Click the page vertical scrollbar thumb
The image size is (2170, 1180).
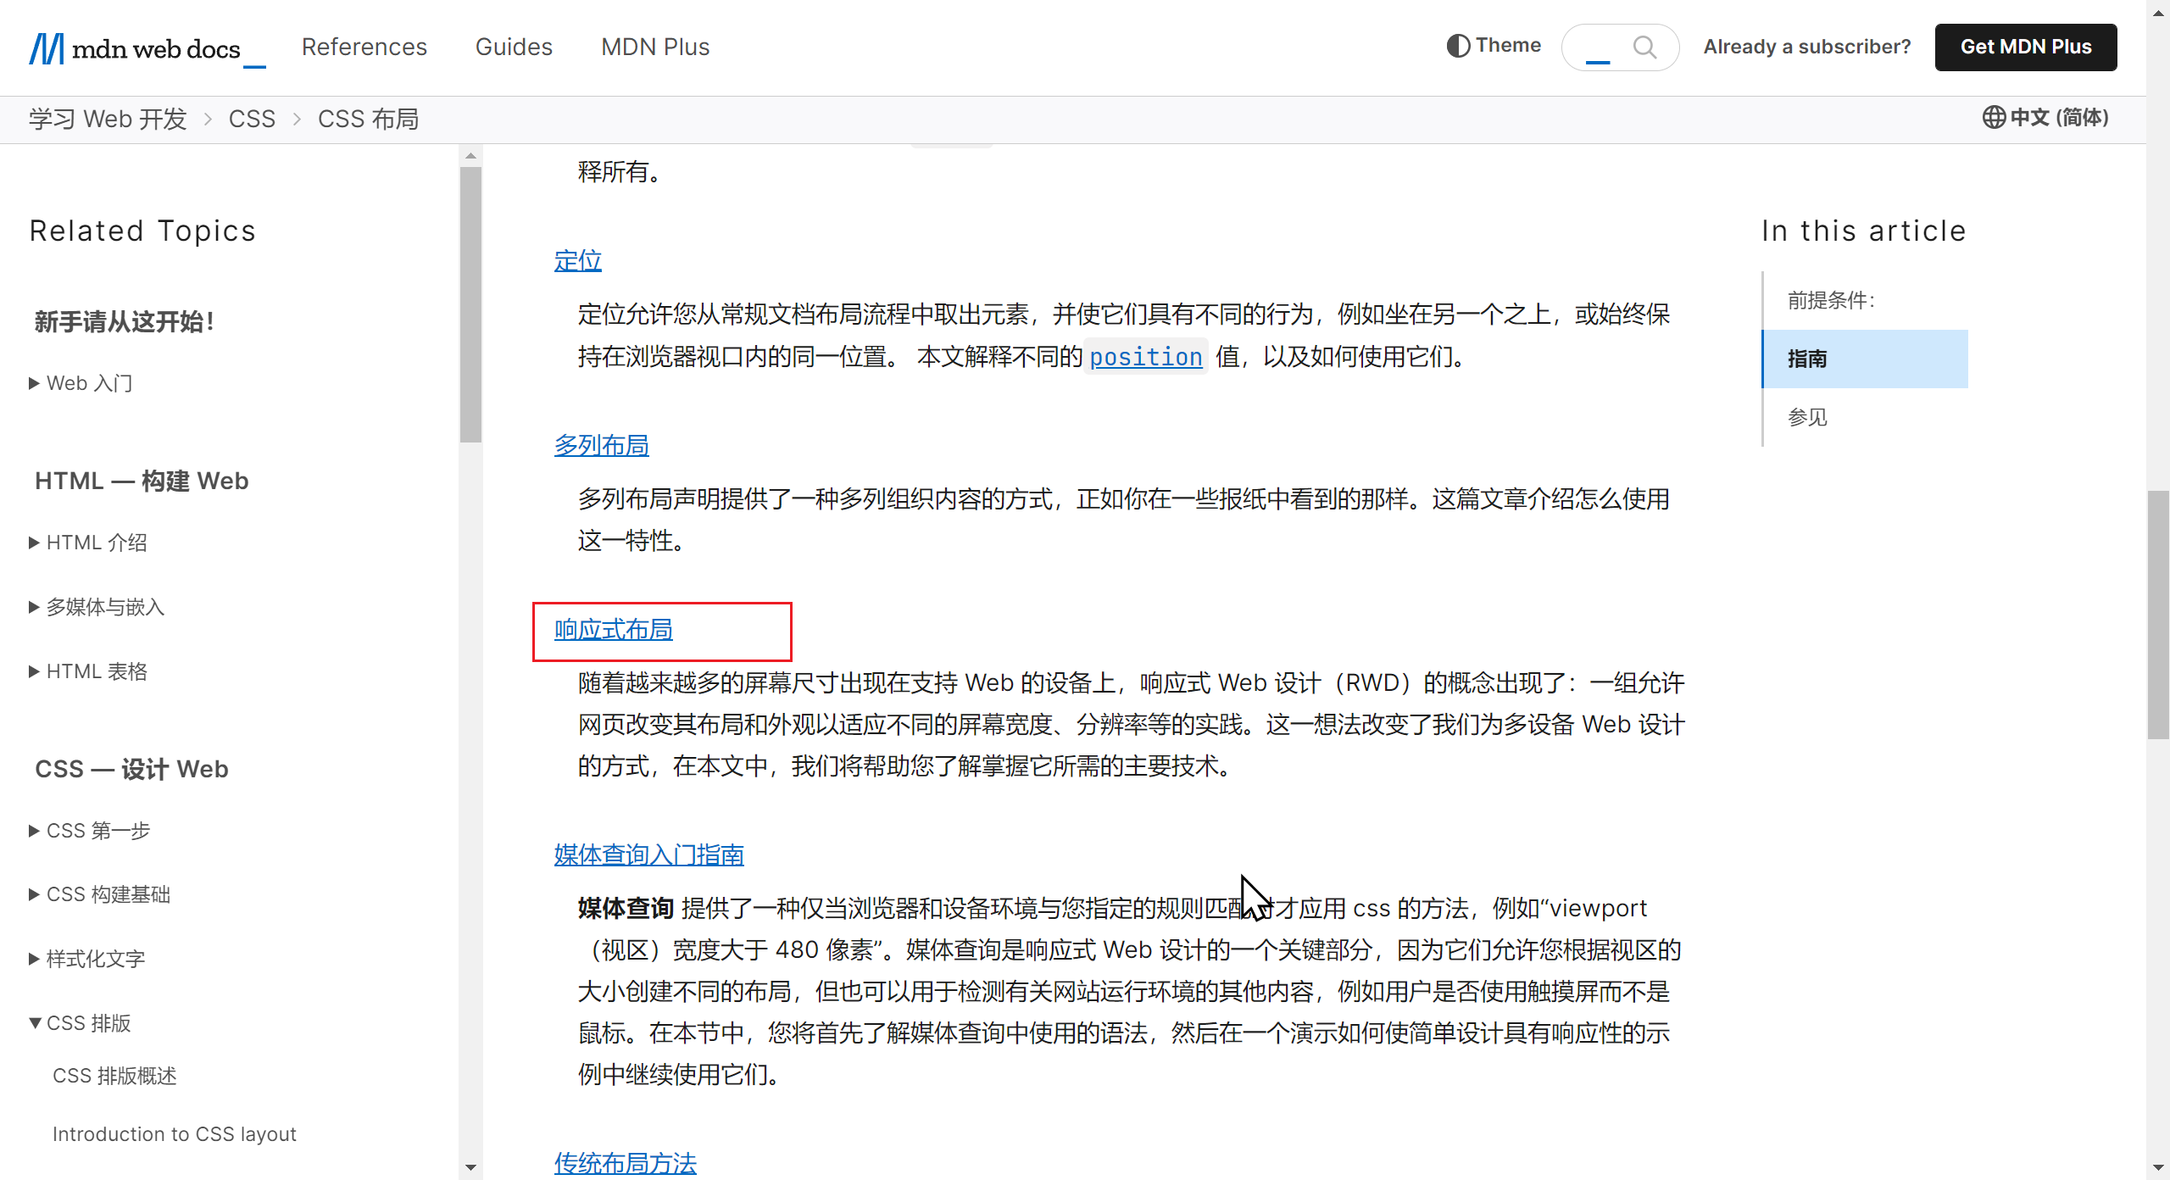2158,615
